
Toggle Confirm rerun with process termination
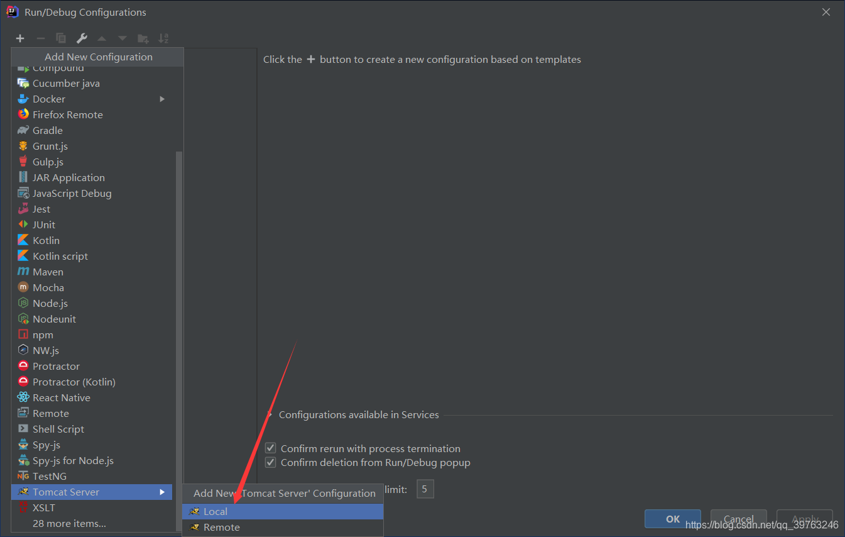[x=271, y=448]
